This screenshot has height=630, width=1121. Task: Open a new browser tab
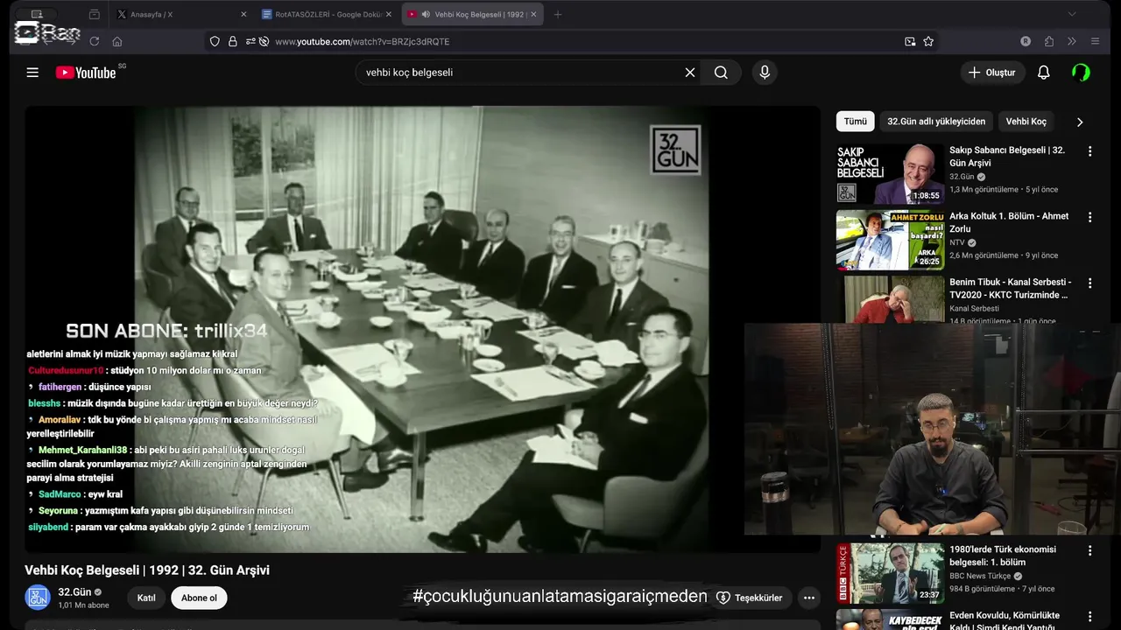pyautogui.click(x=558, y=14)
